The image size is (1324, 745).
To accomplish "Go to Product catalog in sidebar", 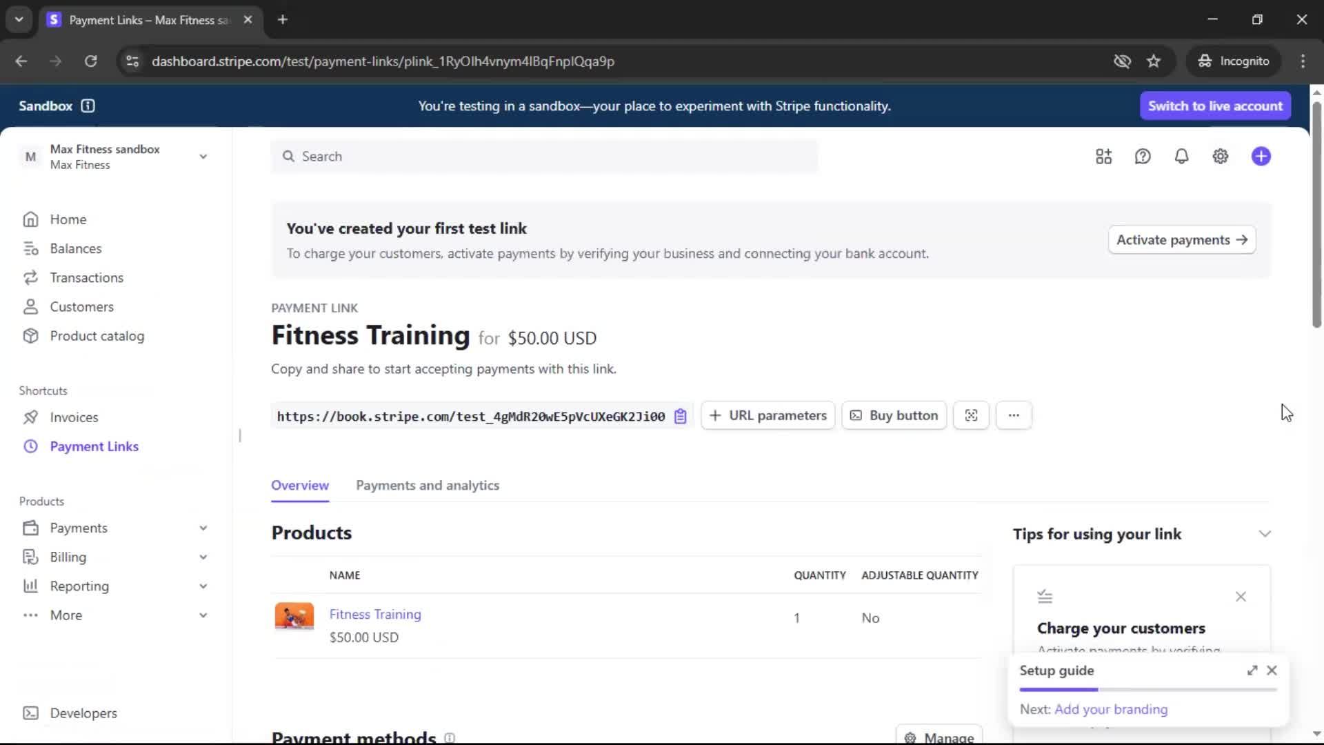I will pyautogui.click(x=97, y=336).
